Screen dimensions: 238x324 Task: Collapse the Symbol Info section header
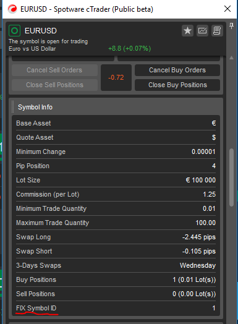coord(116,107)
